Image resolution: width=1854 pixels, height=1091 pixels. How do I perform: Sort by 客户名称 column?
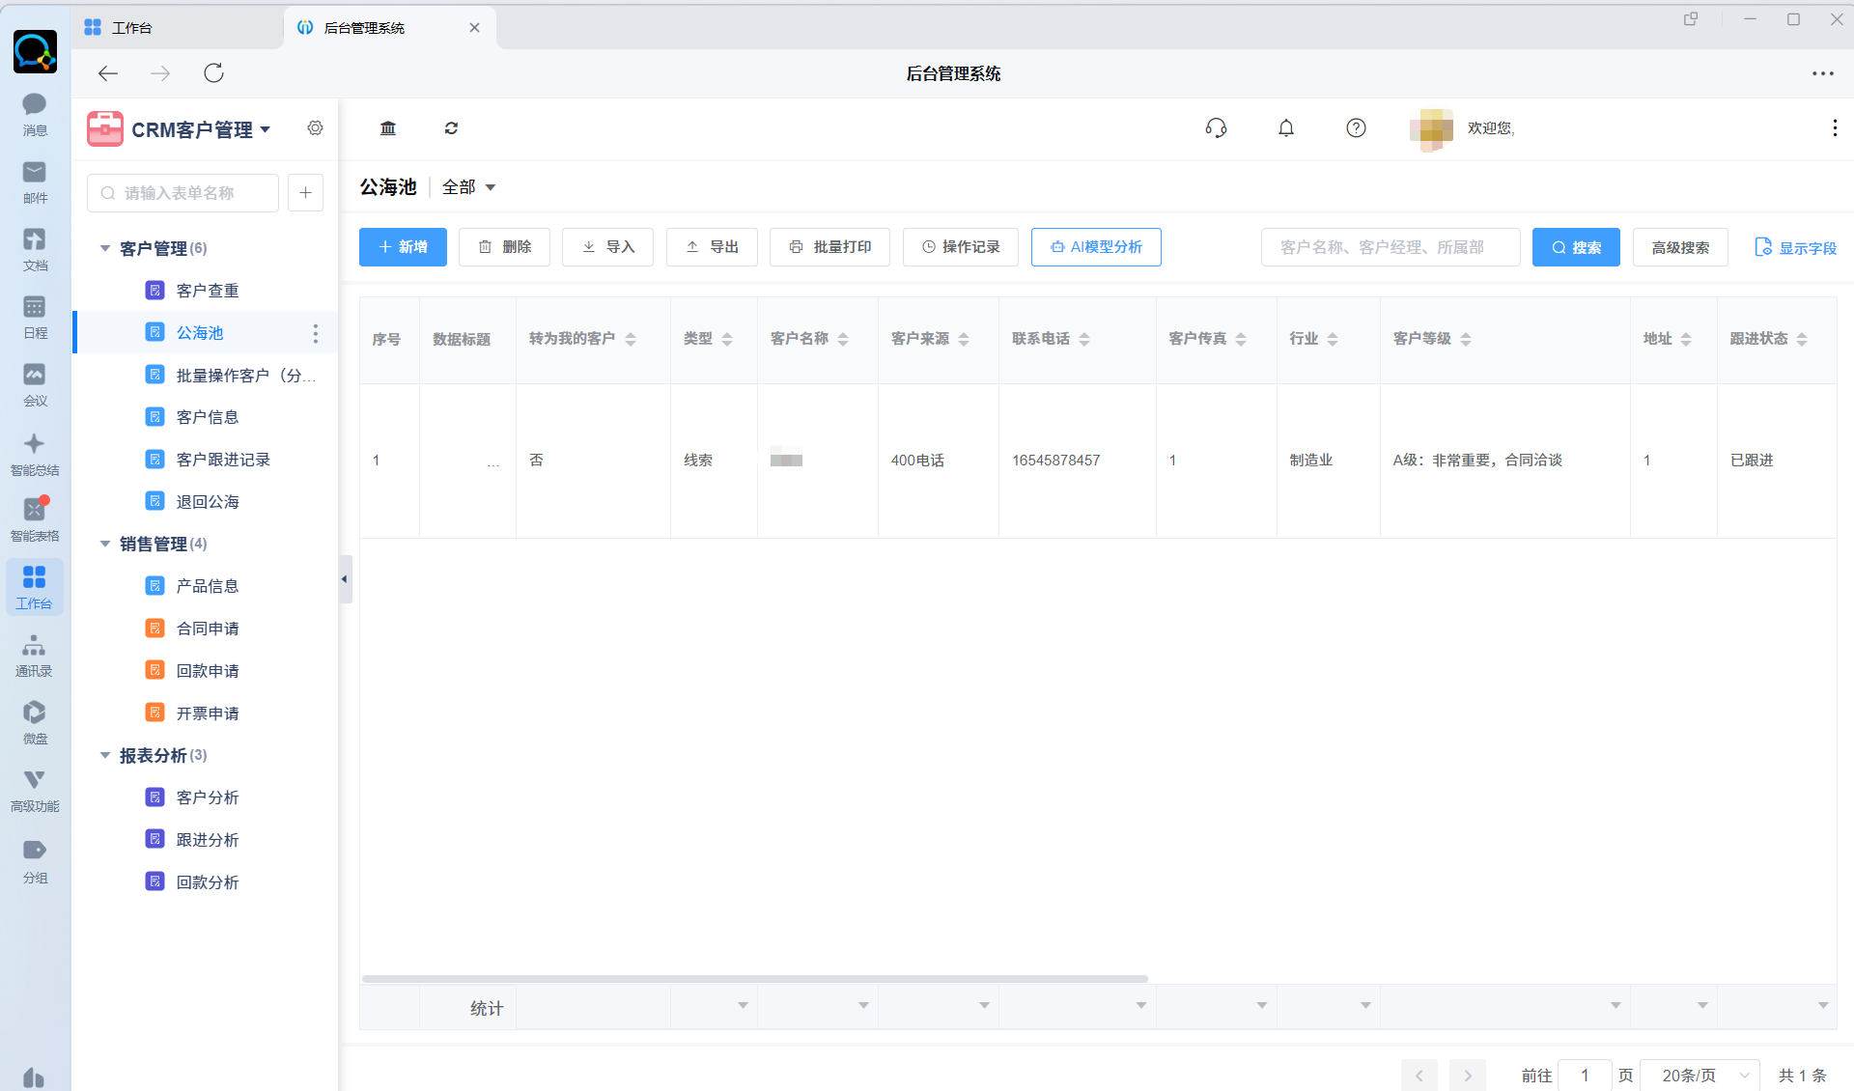tap(843, 339)
